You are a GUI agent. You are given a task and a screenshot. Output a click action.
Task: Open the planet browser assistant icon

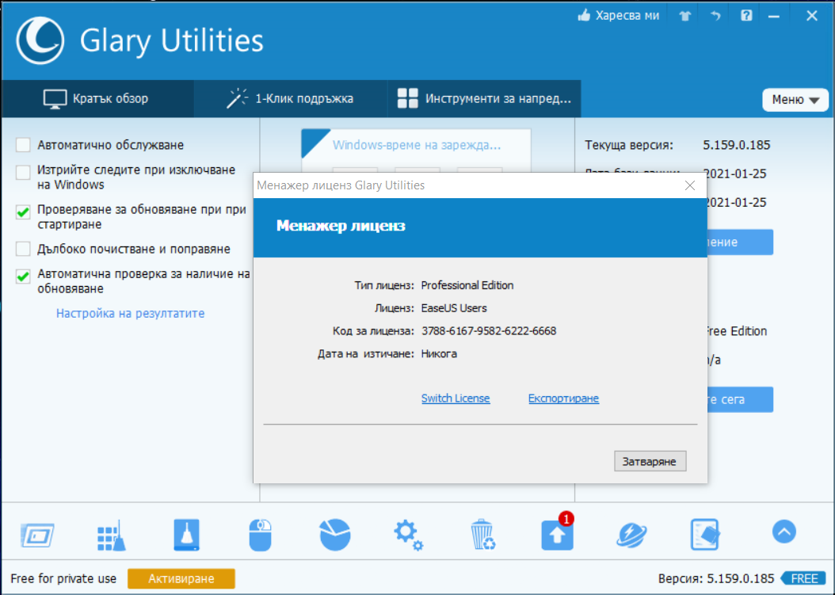(x=631, y=535)
